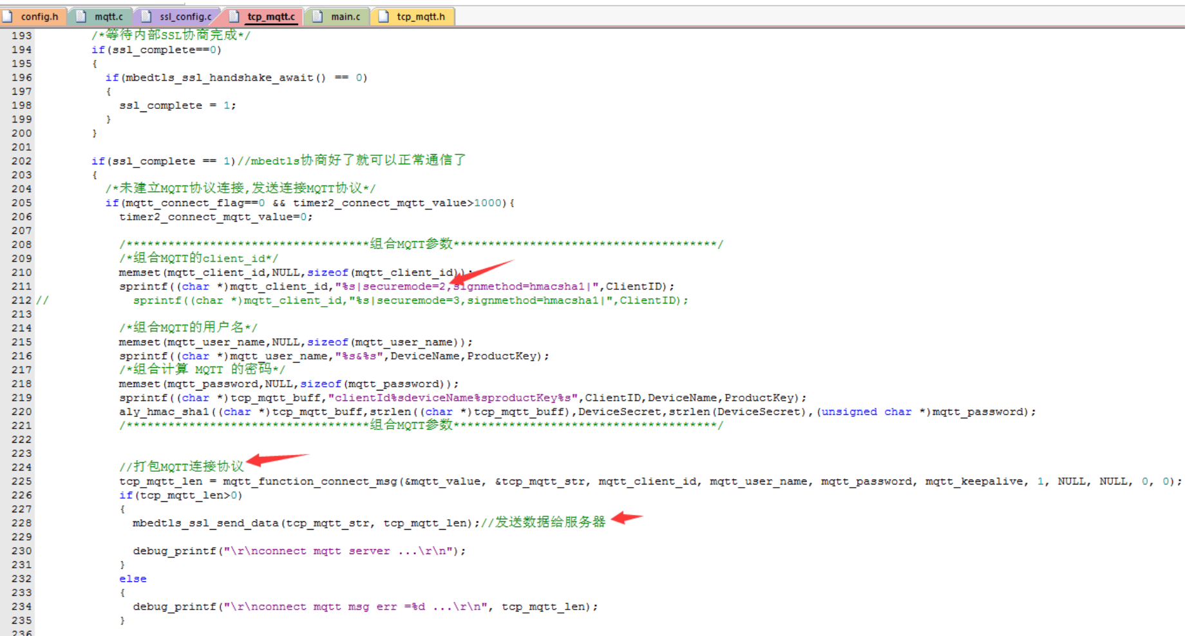The width and height of the screenshot is (1194, 636).
Task: Click the comment marker beside line number 212
Action: click(x=42, y=300)
